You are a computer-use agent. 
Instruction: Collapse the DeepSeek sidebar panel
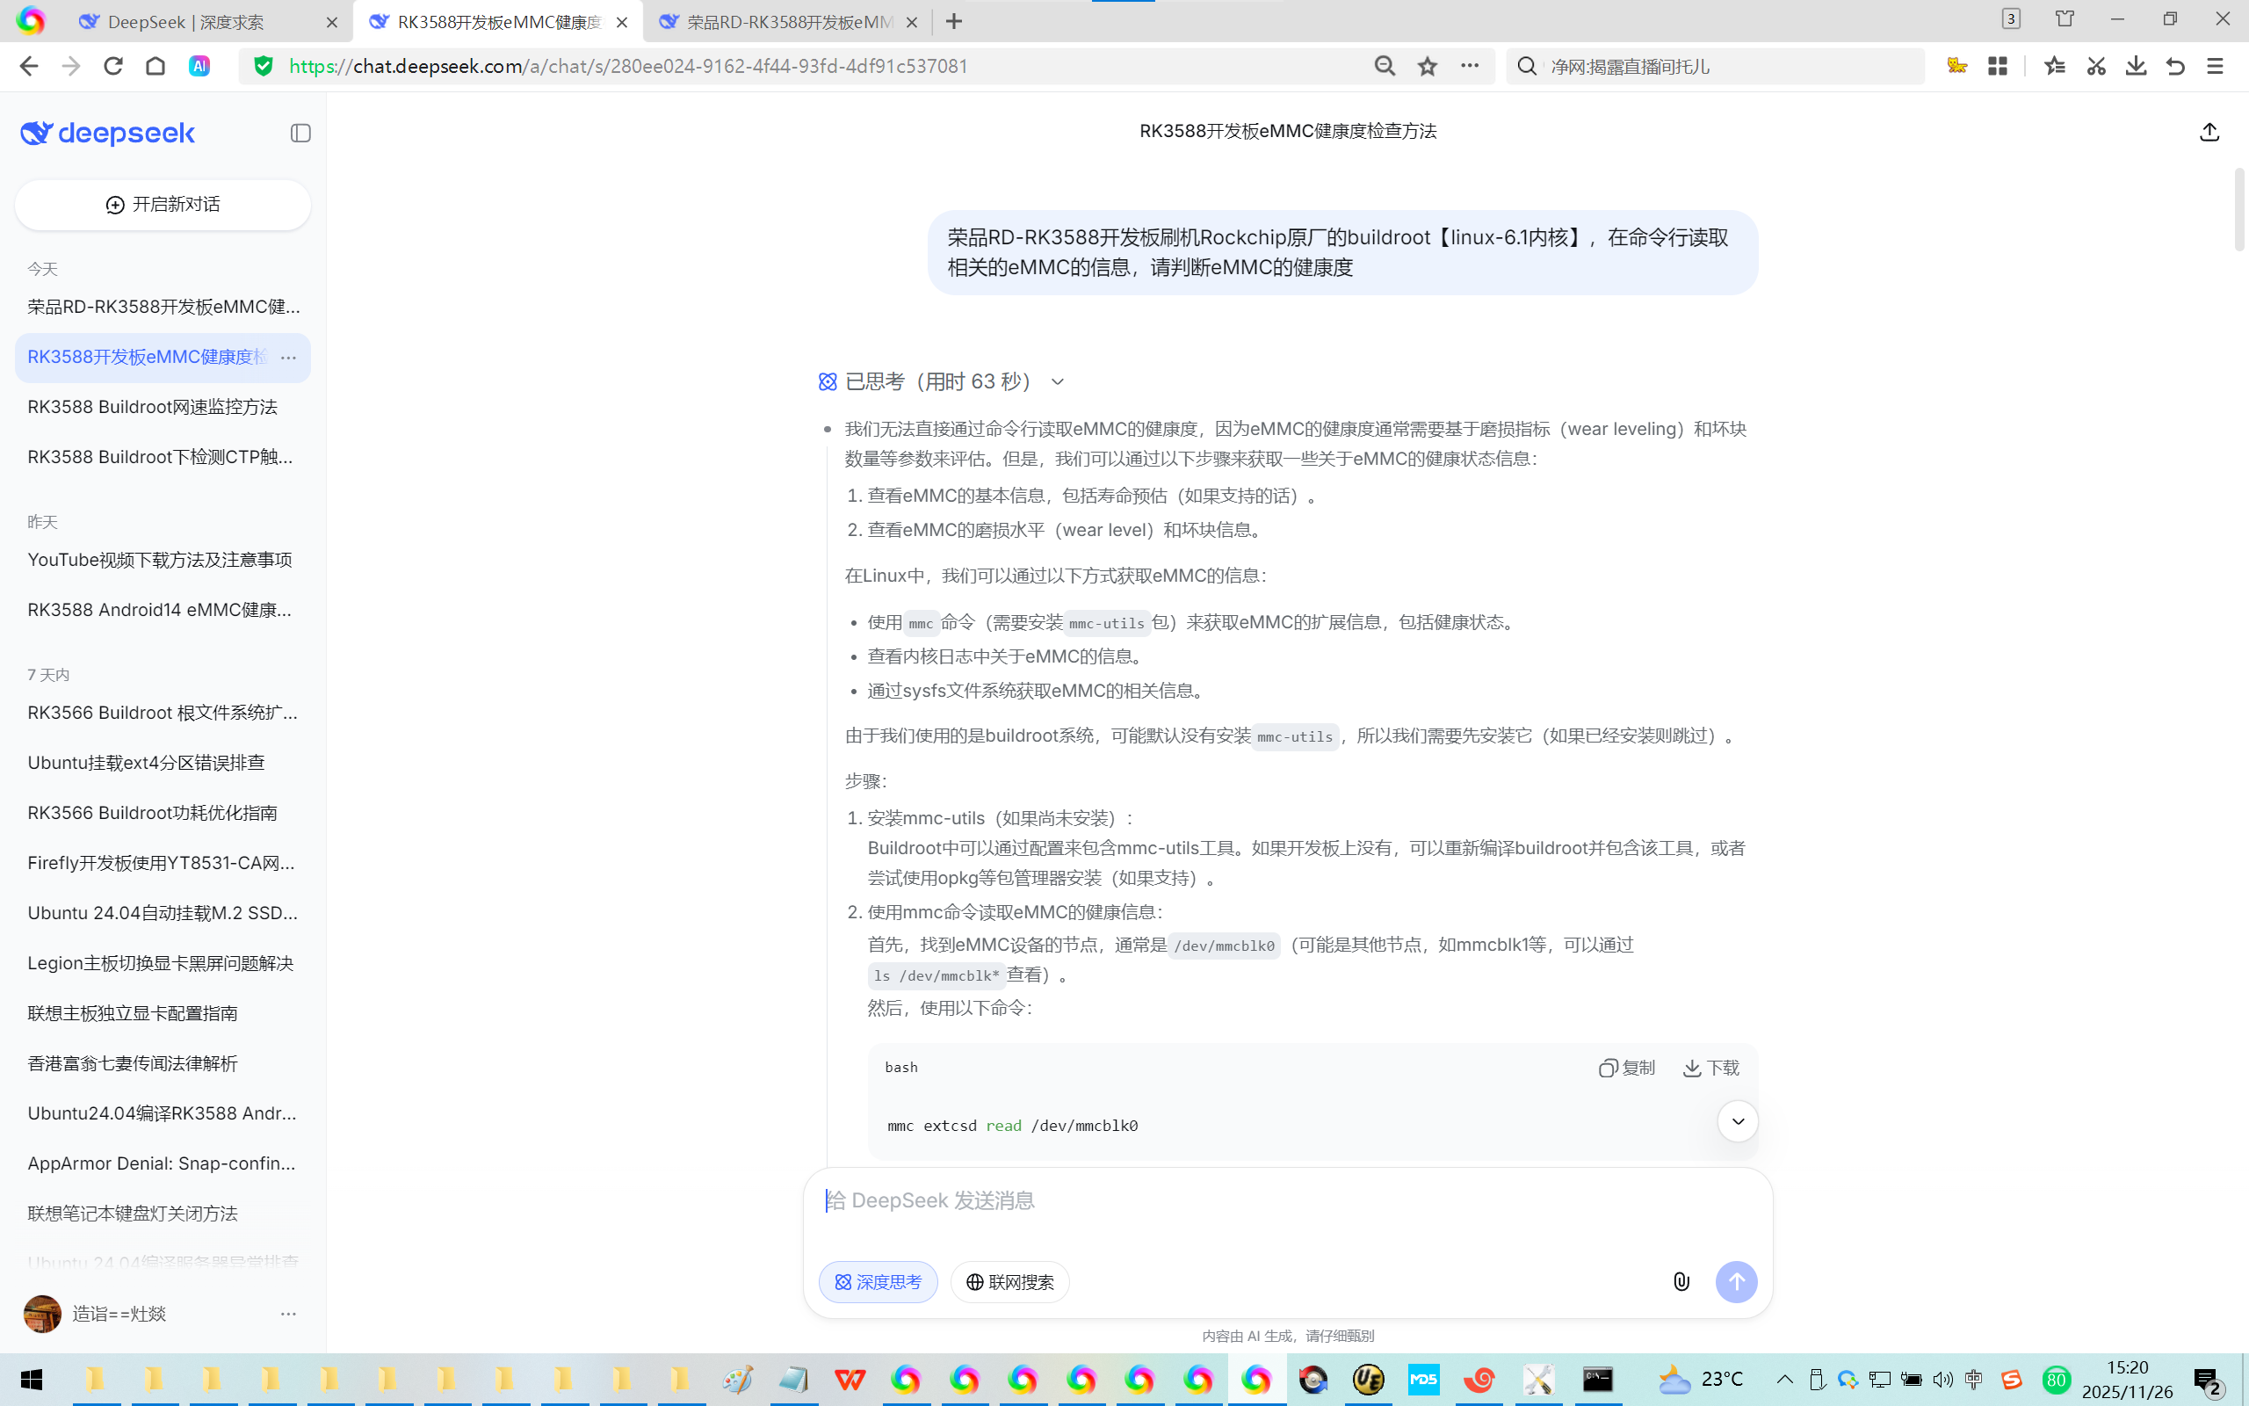coord(300,133)
